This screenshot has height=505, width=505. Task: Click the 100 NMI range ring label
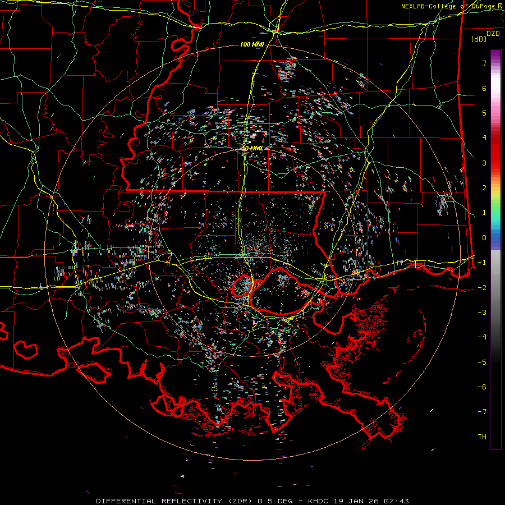click(x=252, y=44)
